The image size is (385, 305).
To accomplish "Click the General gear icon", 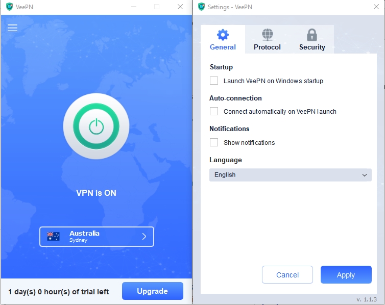I will 223,35.
